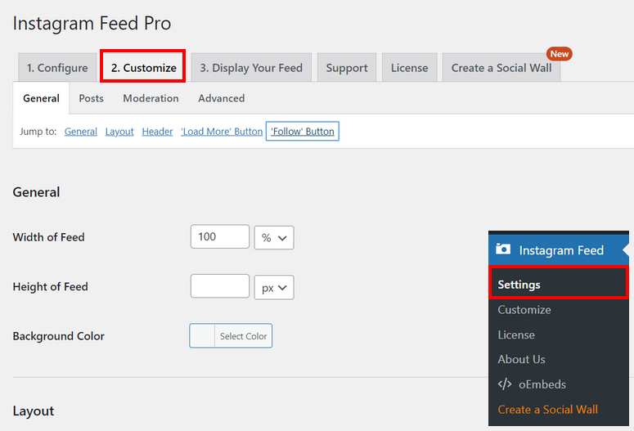Screen dimensions: 634x431
Task: Click the oEmbeds code brackets icon
Action: click(x=505, y=384)
